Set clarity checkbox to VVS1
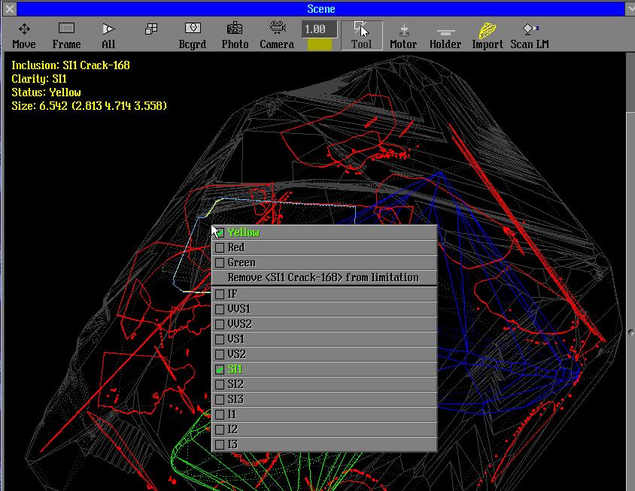This screenshot has width=635, height=491. [x=220, y=309]
